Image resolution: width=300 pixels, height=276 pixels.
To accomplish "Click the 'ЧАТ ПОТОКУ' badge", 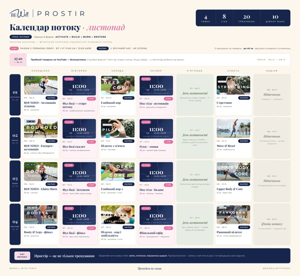I will click(22, 256).
